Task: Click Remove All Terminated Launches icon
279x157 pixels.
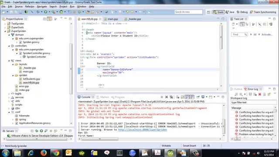Action: 171,97
